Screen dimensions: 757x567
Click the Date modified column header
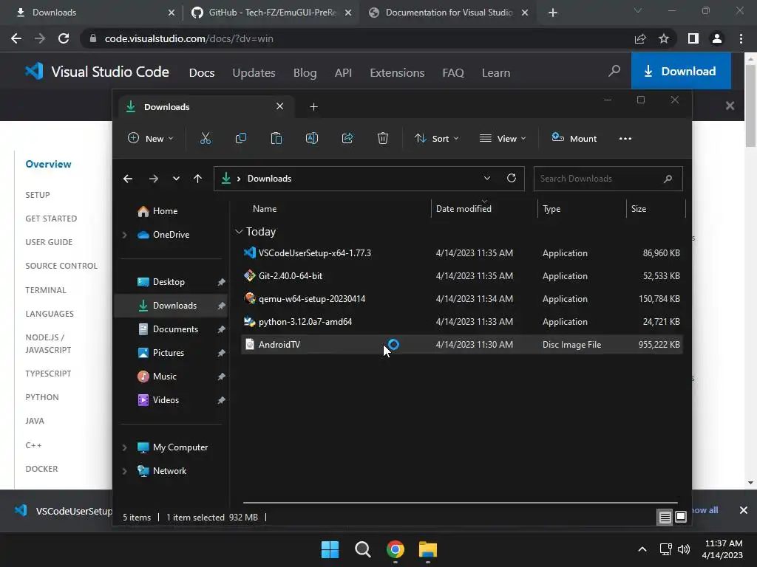click(484, 209)
